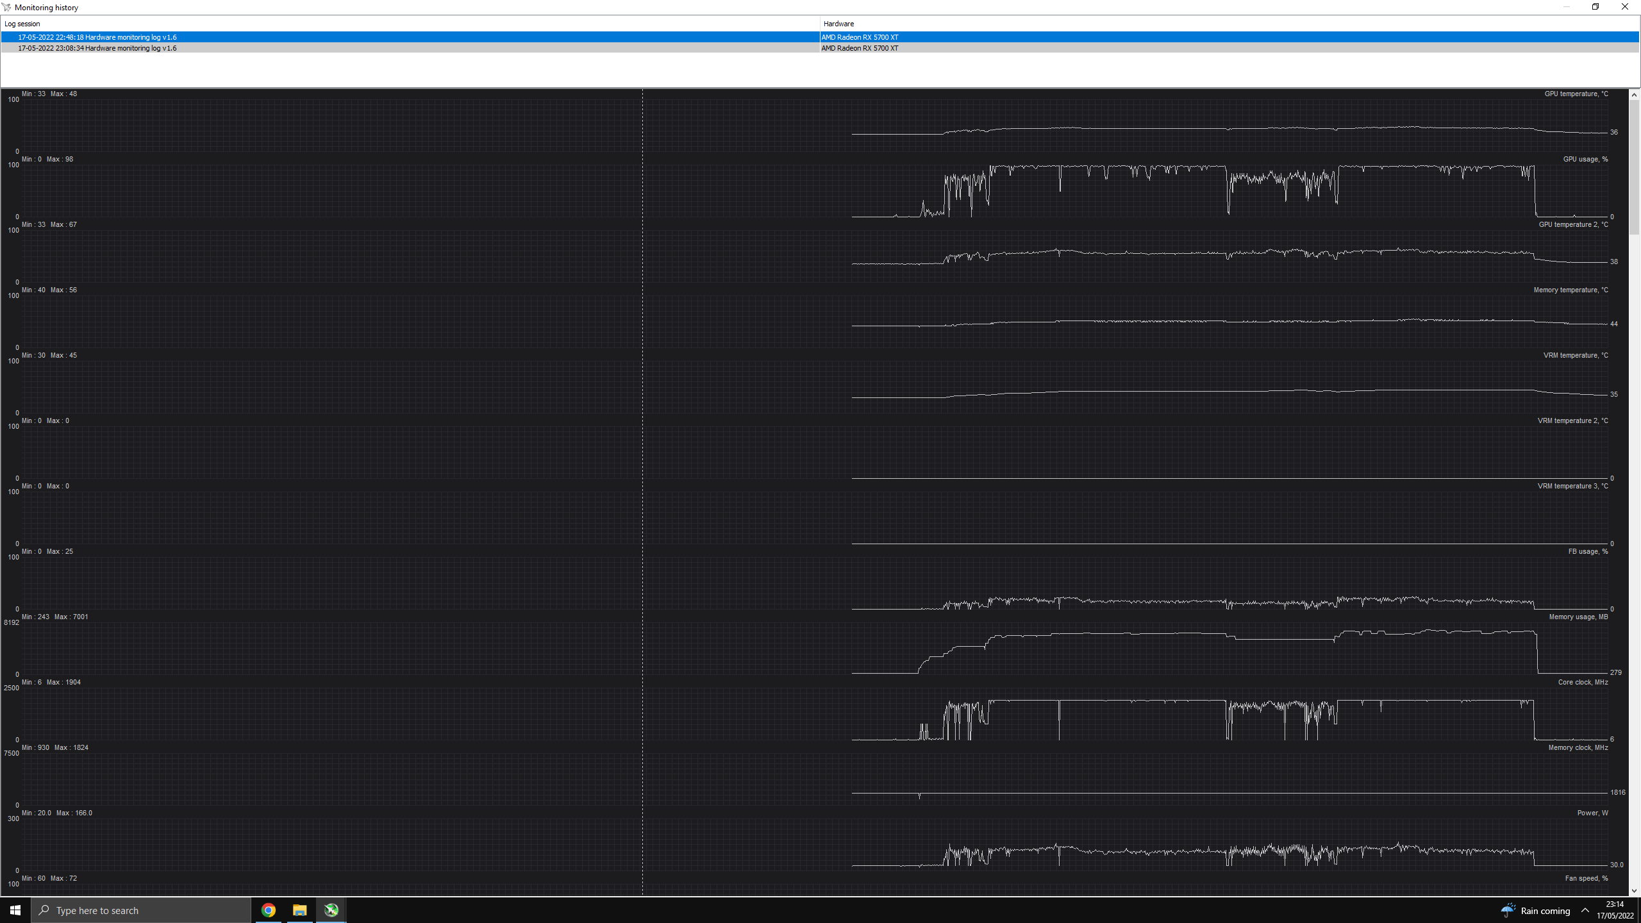Image resolution: width=1641 pixels, height=923 pixels.
Task: Click the vertical scrollbar thumb on the graphs
Action: [1634, 167]
